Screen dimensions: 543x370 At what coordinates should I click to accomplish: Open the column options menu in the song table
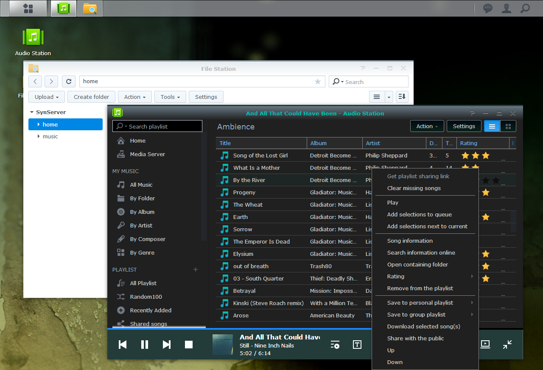click(512, 143)
